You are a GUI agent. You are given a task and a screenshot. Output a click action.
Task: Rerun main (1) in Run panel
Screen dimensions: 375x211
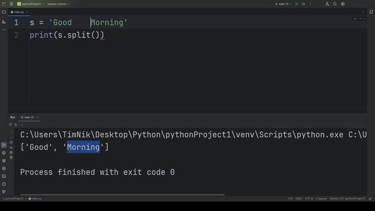tap(11, 125)
